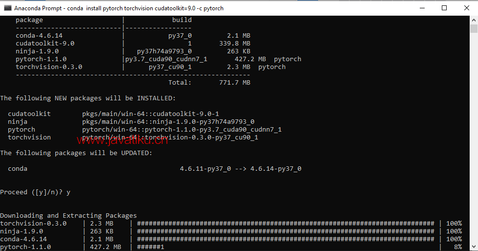This screenshot has height=251, width=478.
Task: Click '263 KB' in ninja download row
Action: coord(101,231)
